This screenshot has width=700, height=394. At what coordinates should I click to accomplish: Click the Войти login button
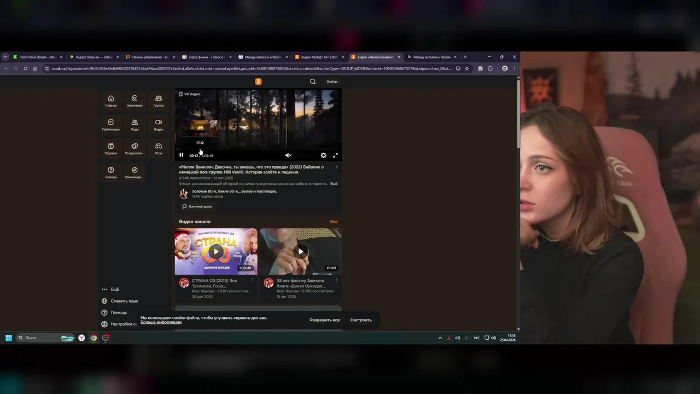coord(332,82)
